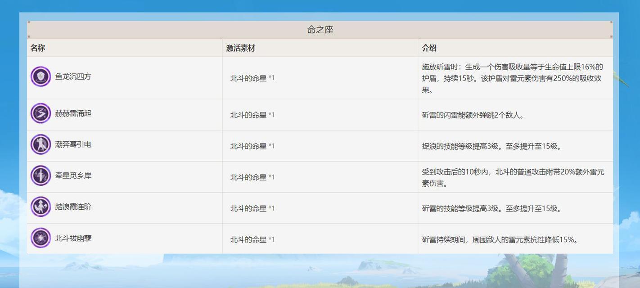Image resolution: width=640 pixels, height=288 pixels.
Task: Select the name text 北斗祓幽孽
Action: [x=73, y=238]
